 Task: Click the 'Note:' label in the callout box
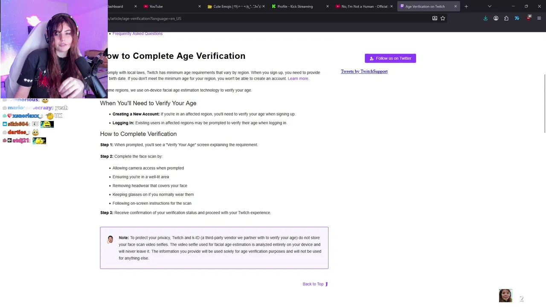coord(124,238)
